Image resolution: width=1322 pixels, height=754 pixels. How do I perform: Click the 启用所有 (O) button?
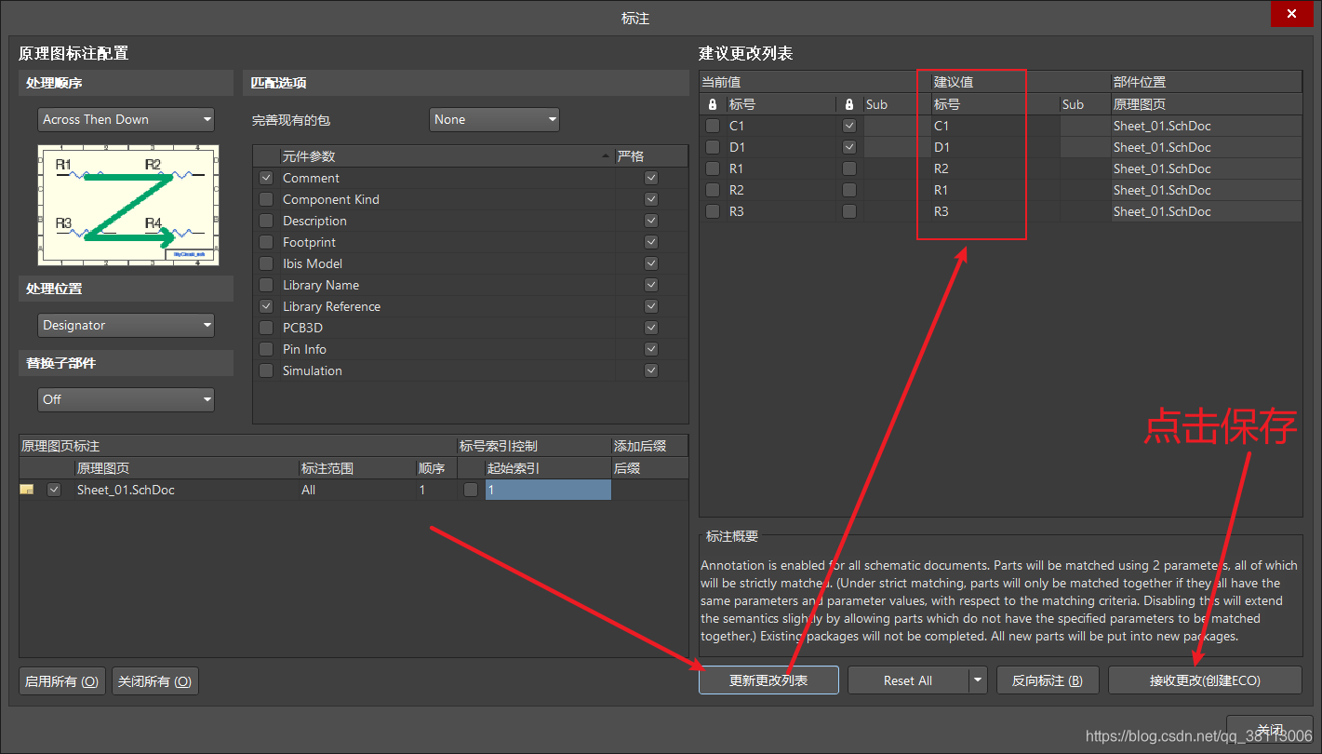pos(61,681)
